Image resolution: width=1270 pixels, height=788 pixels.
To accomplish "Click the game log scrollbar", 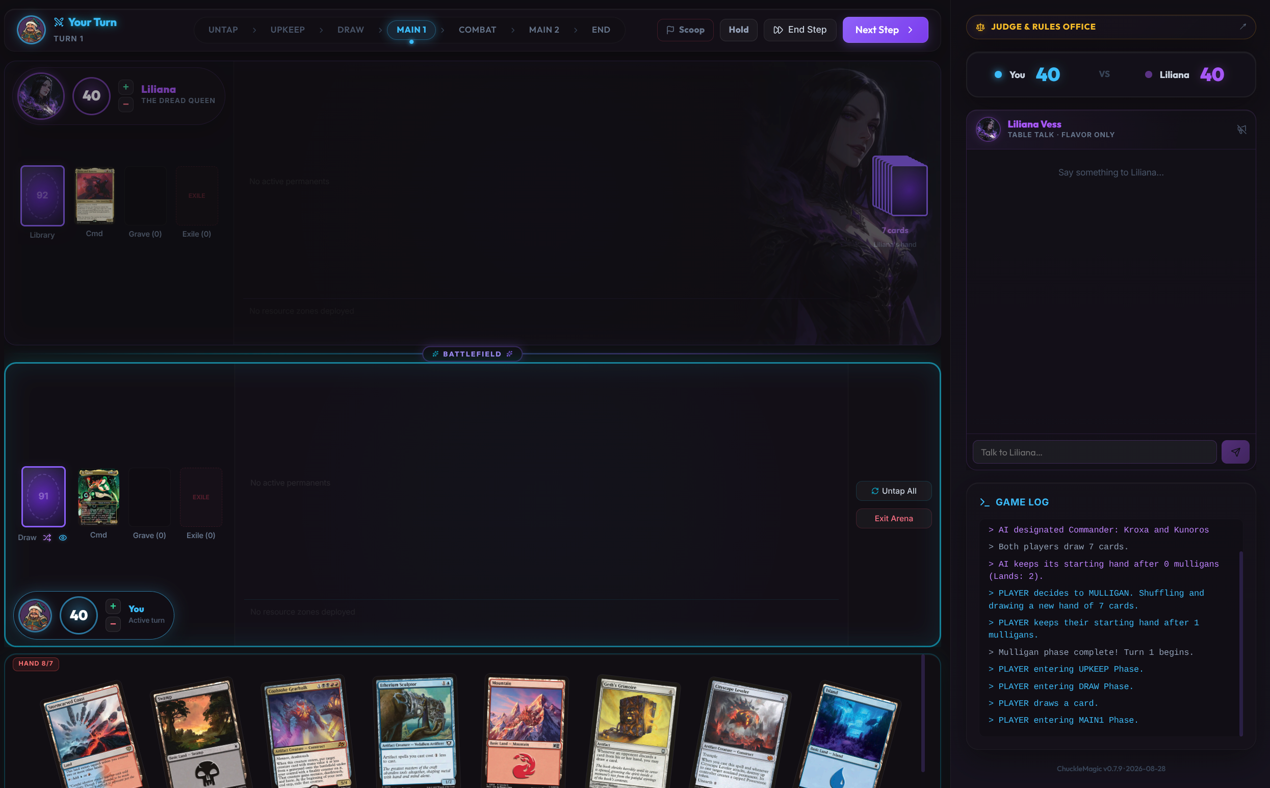I will coord(1241,643).
